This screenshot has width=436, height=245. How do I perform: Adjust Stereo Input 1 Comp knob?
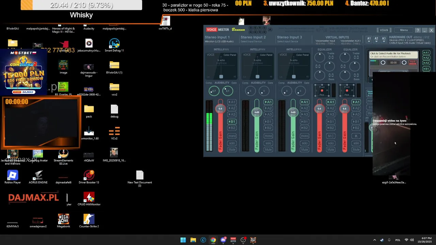[x=214, y=91]
